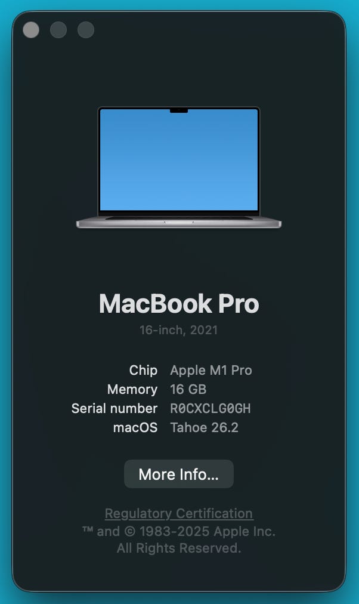Image resolution: width=359 pixels, height=604 pixels.
Task: Select the 16 GB memory value
Action: pos(188,390)
